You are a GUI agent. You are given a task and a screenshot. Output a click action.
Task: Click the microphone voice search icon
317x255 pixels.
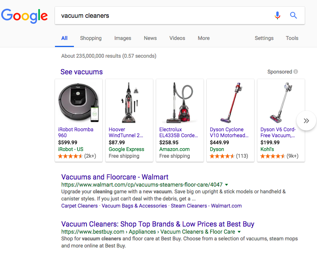(x=277, y=15)
